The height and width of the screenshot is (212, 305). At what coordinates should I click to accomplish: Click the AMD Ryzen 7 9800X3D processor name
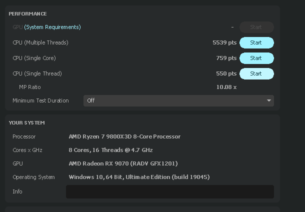coord(124,136)
